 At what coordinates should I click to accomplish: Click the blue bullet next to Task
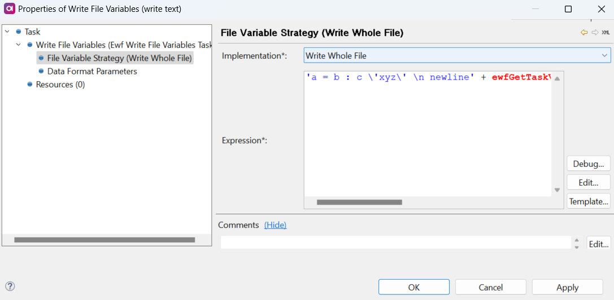coord(19,32)
